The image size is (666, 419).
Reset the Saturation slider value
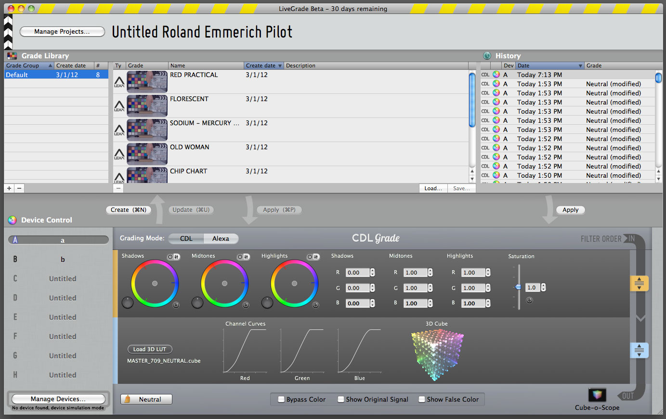[529, 301]
